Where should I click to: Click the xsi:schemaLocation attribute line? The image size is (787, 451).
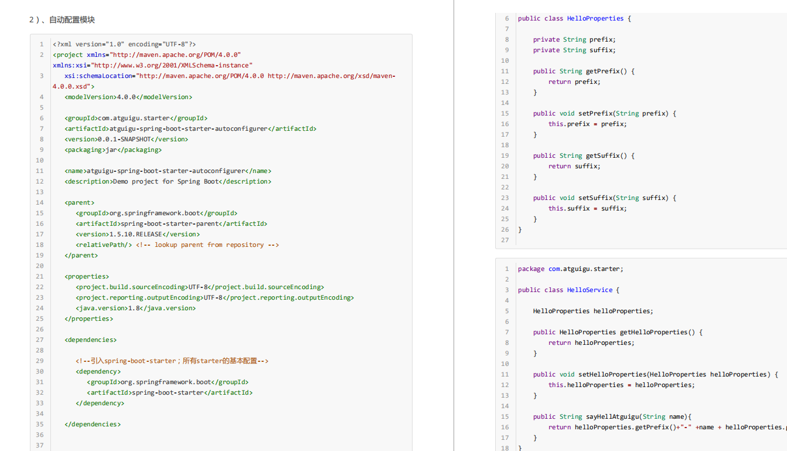[224, 82]
